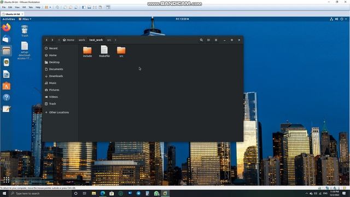This screenshot has height=197, width=350.
Task: Open the Files app menu in top bar
Action: pyautogui.click(x=25, y=19)
